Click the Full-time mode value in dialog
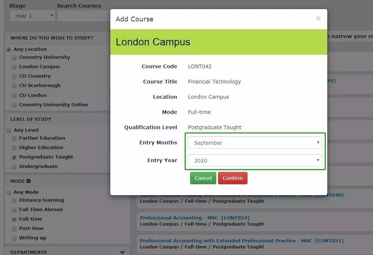Screen dimensions: 373x255 [x=199, y=112]
